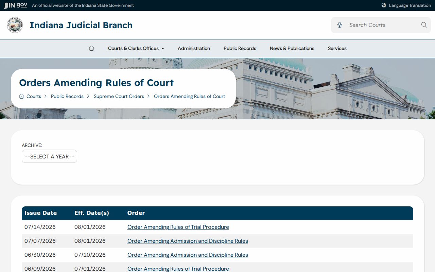
Task: Select issue date cell 07/07/2026
Action: click(40, 241)
